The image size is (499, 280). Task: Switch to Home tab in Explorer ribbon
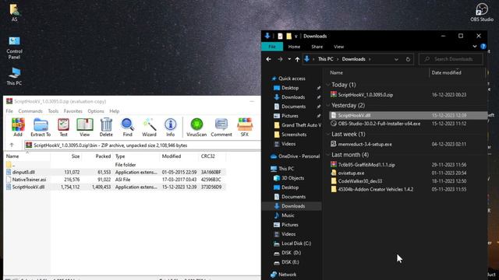294,47
